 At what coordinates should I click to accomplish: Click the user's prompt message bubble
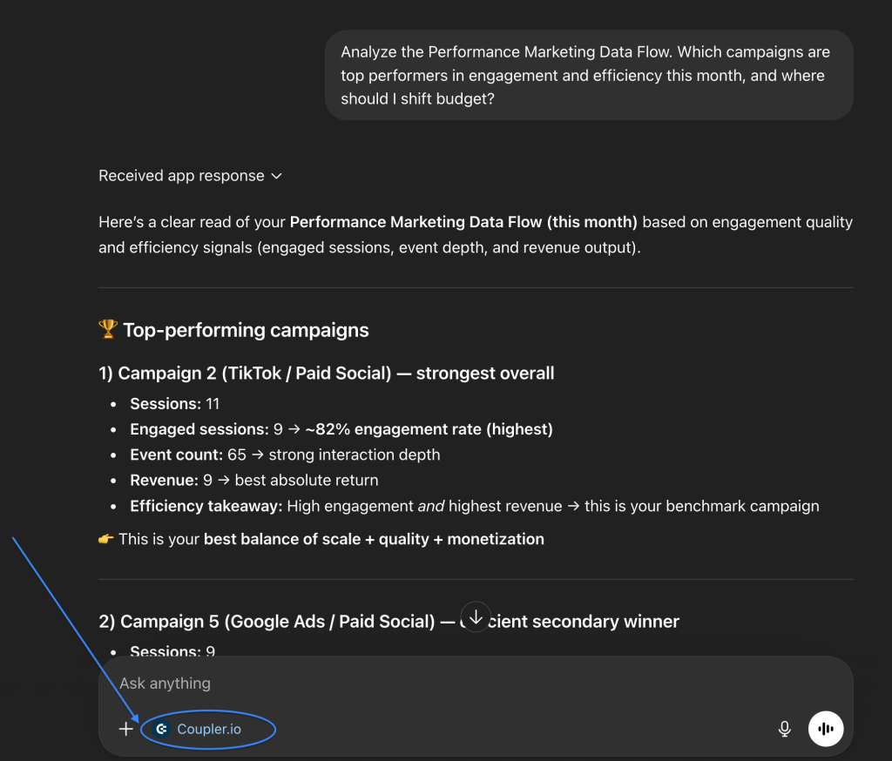click(588, 76)
